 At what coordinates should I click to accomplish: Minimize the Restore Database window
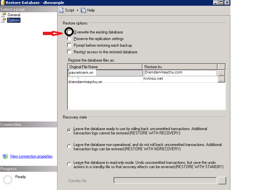tap(215, 3)
